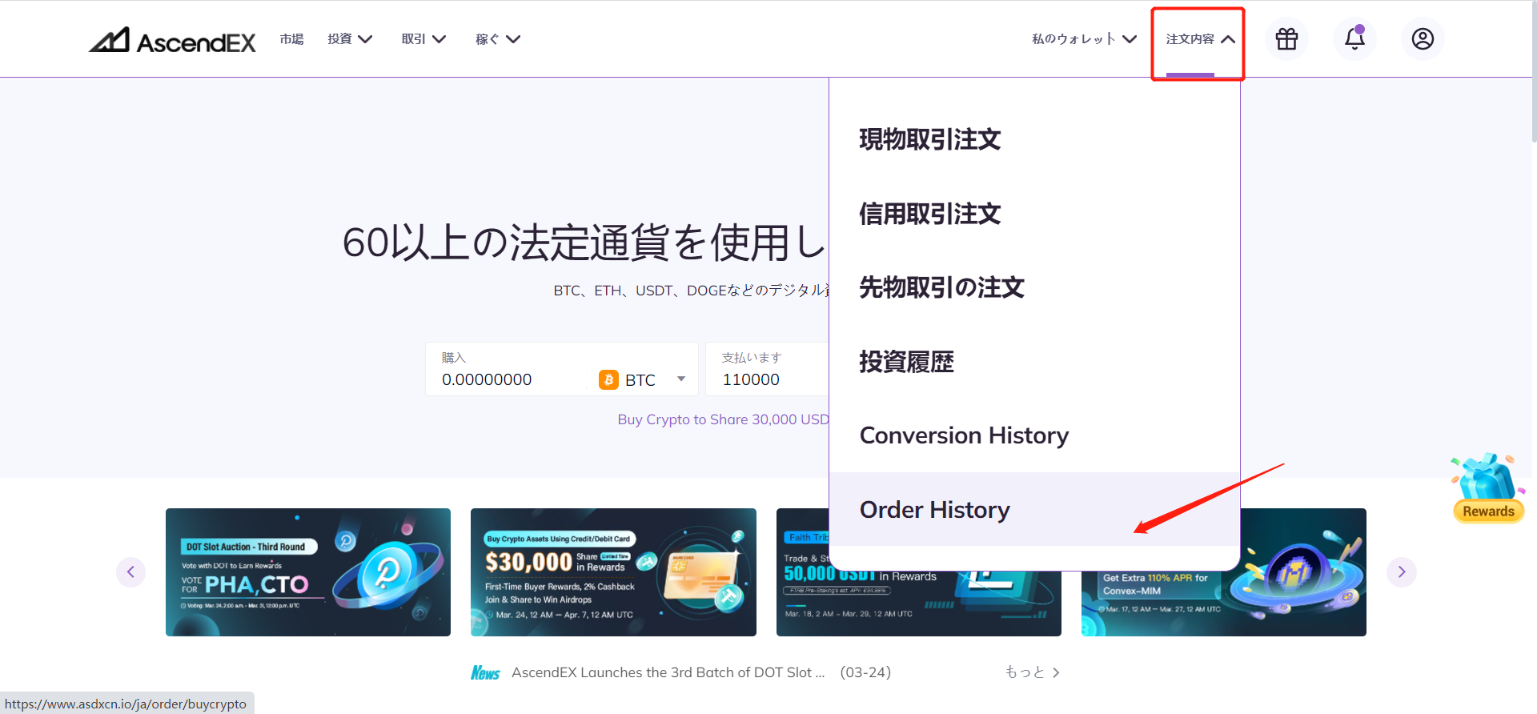The height and width of the screenshot is (714, 1537).
Task: Expand the 取引 trade menu
Action: tap(423, 38)
